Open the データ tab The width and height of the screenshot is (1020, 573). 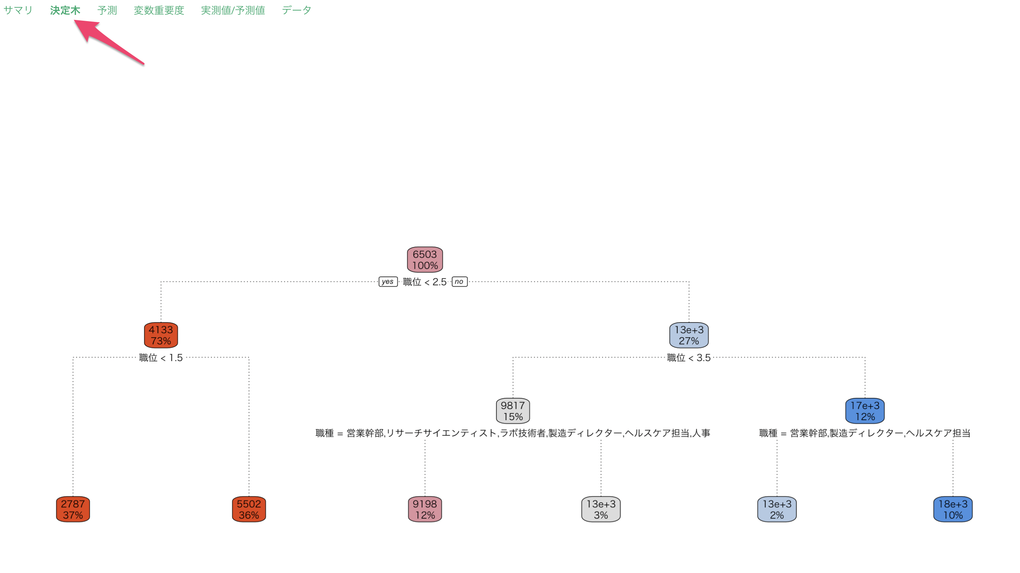297,10
